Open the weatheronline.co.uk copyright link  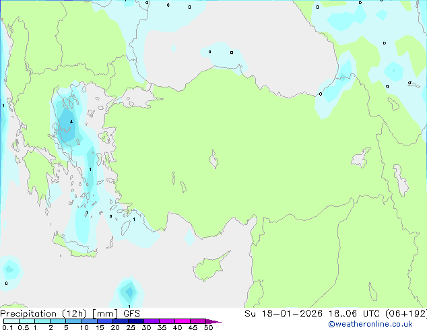point(370,324)
